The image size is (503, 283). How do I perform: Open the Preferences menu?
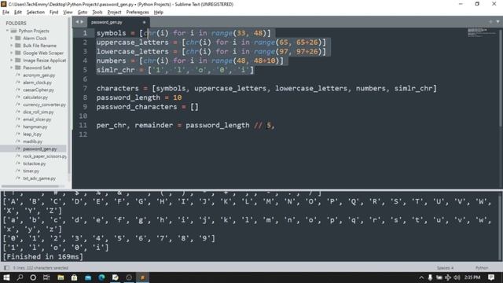(x=138, y=13)
